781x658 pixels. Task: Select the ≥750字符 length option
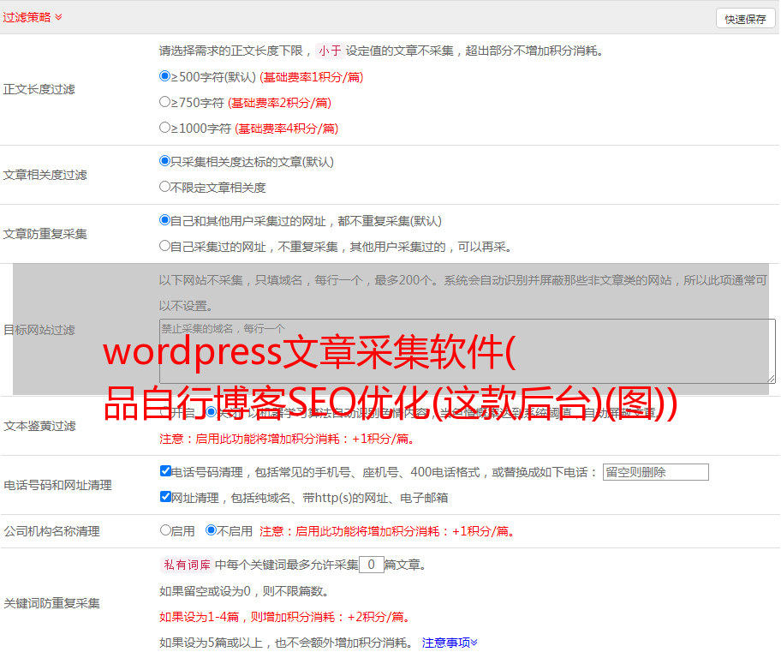pyautogui.click(x=164, y=102)
